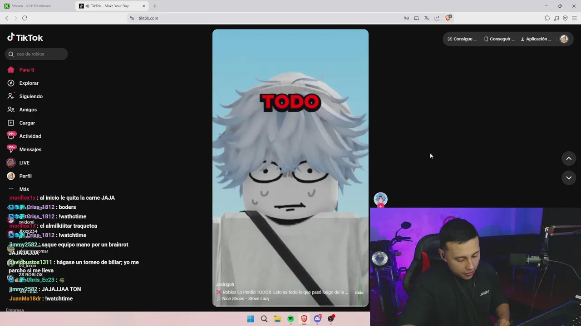The image size is (581, 326).
Task: Translate this page with translate icon
Action: pyautogui.click(x=427, y=18)
